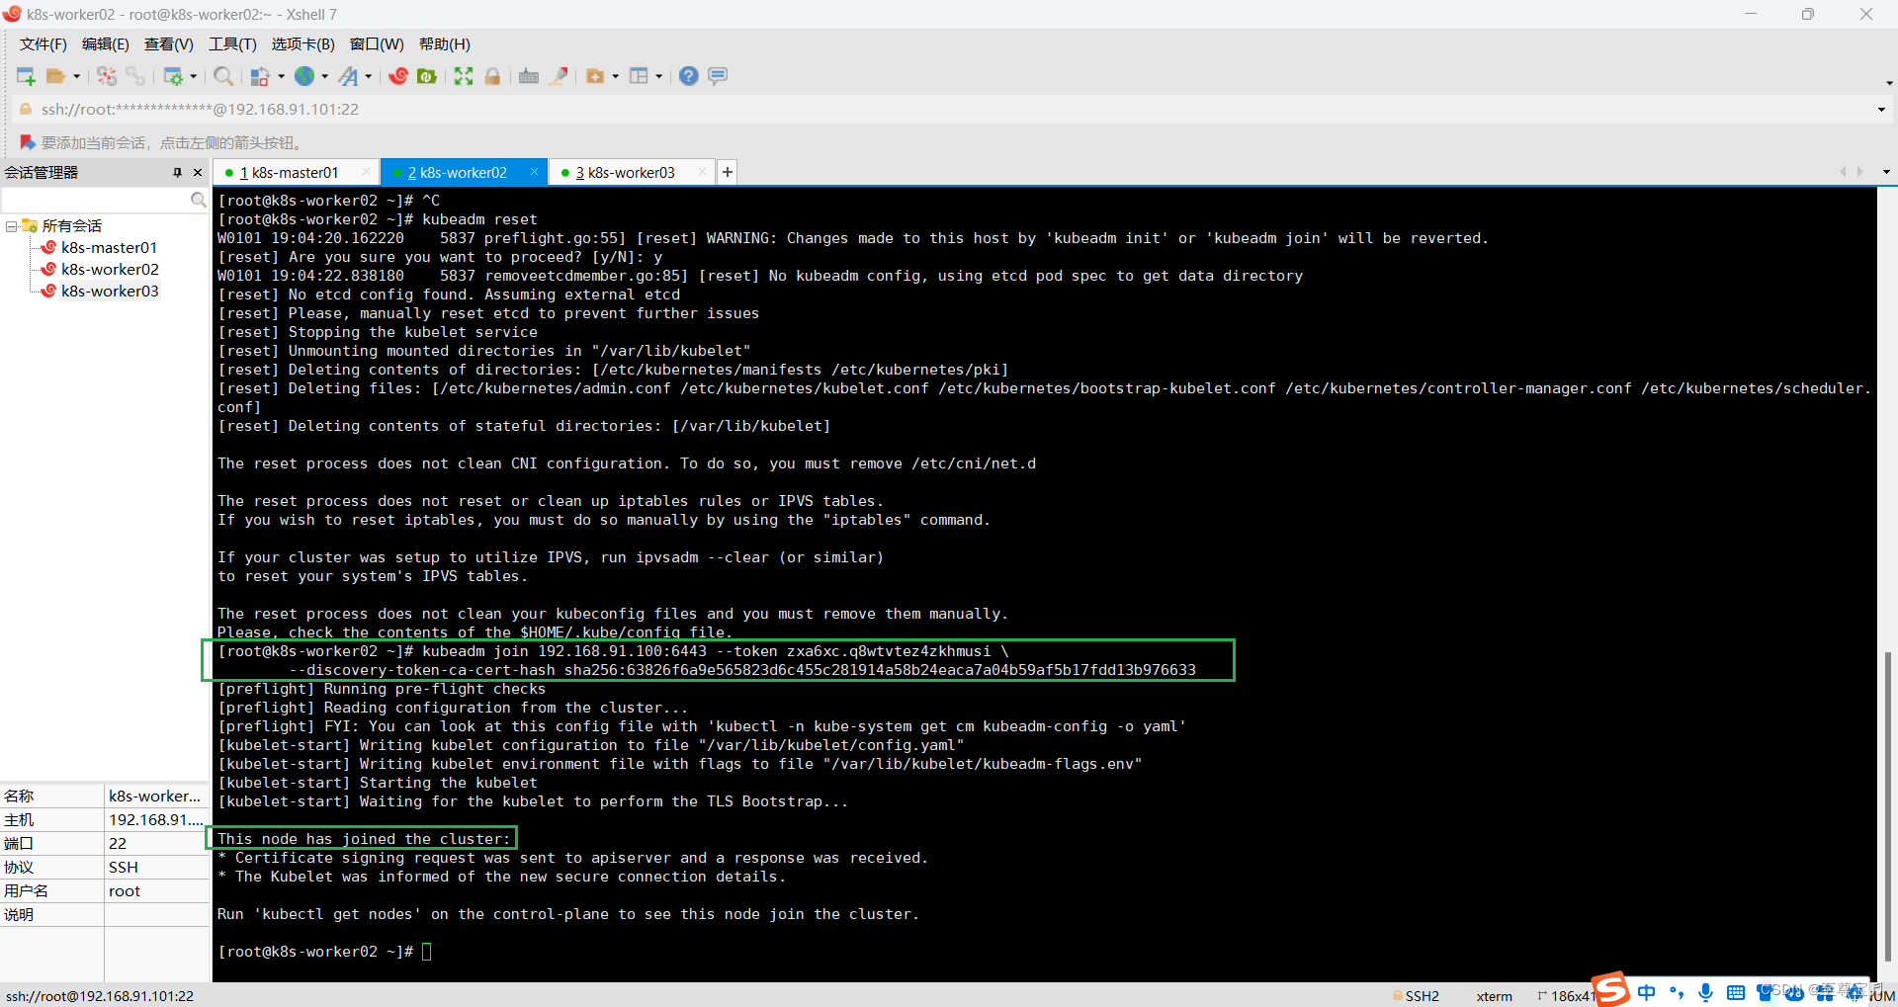
Task: Click the highlight pen icon
Action: coord(559,76)
